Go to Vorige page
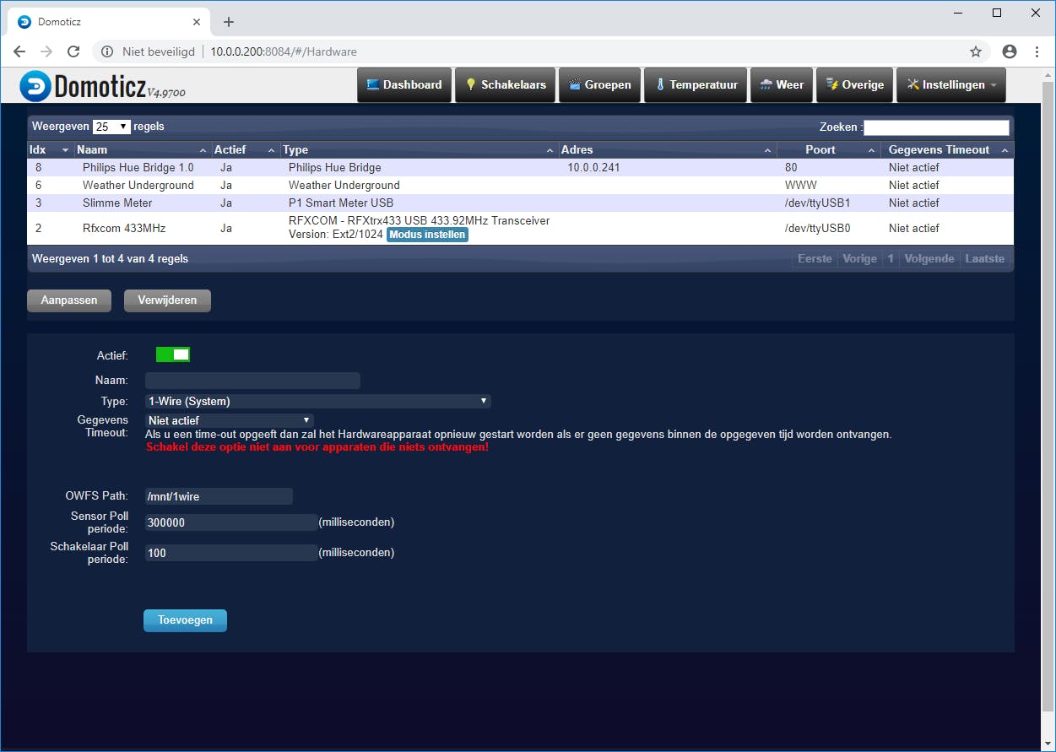The width and height of the screenshot is (1056, 752). point(859,259)
